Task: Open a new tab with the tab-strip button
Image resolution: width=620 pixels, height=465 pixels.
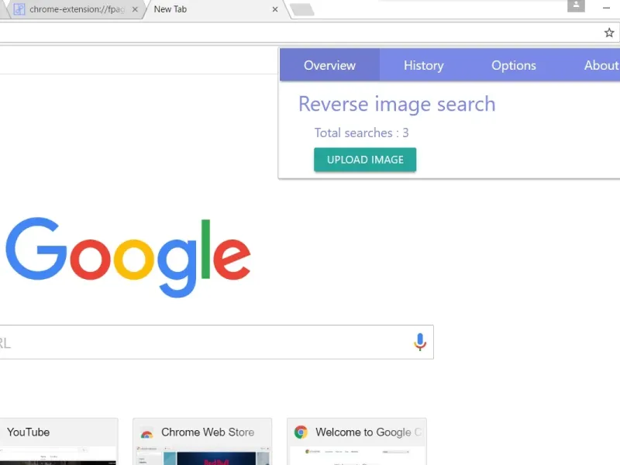Action: [302, 9]
